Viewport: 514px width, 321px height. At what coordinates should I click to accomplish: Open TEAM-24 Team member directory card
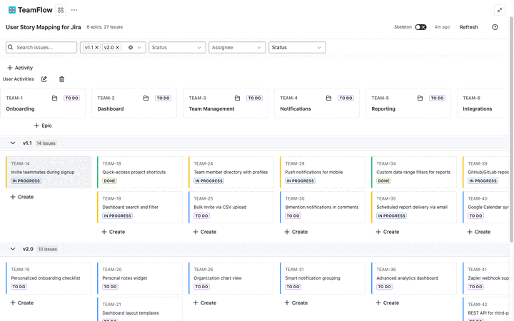(x=231, y=172)
